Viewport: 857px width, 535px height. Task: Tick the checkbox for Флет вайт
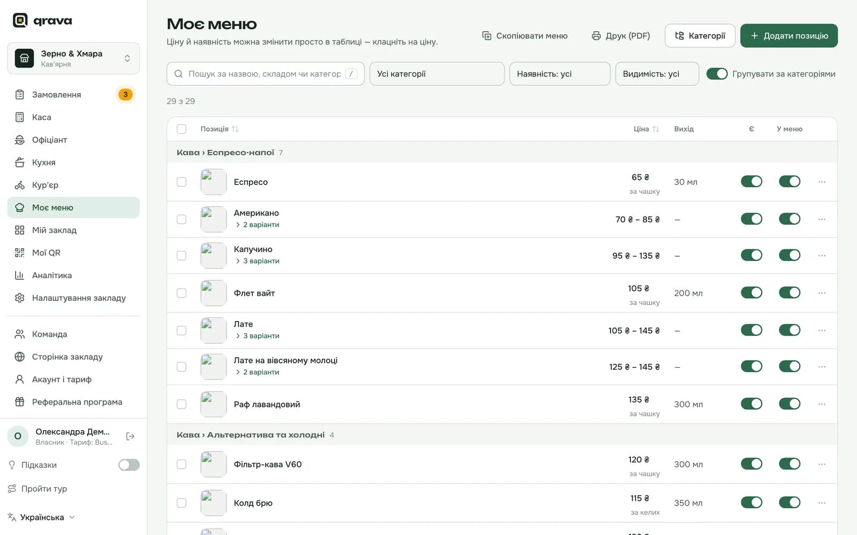point(182,293)
